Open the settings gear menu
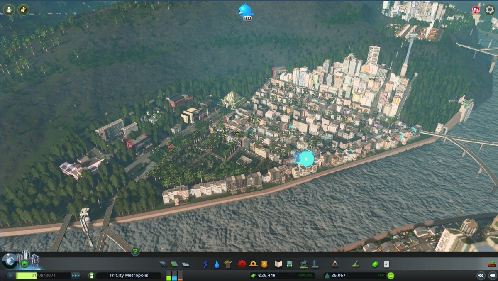The height and width of the screenshot is (281, 498). [x=490, y=10]
